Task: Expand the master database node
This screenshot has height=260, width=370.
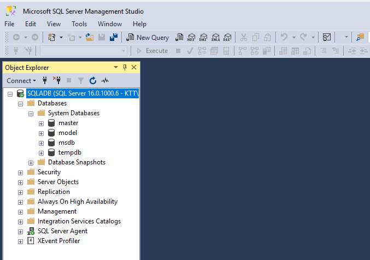Action: (42, 123)
